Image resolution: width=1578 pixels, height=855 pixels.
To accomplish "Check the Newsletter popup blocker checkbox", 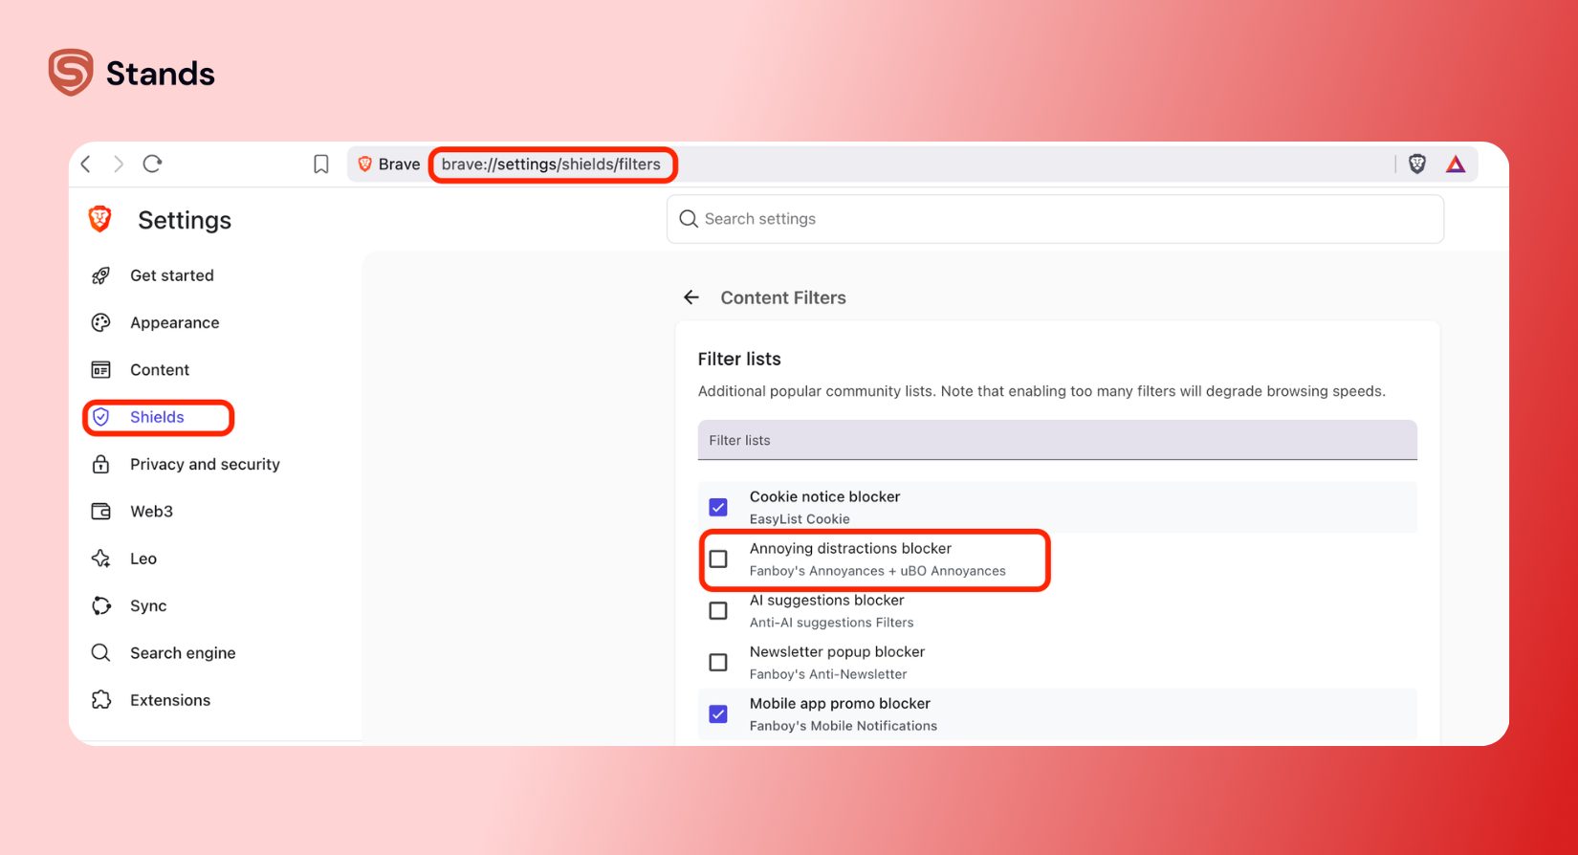I will [718, 662].
